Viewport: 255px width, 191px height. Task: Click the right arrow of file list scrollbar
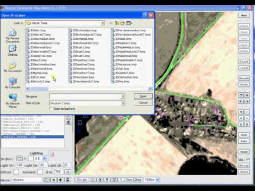click(x=150, y=89)
